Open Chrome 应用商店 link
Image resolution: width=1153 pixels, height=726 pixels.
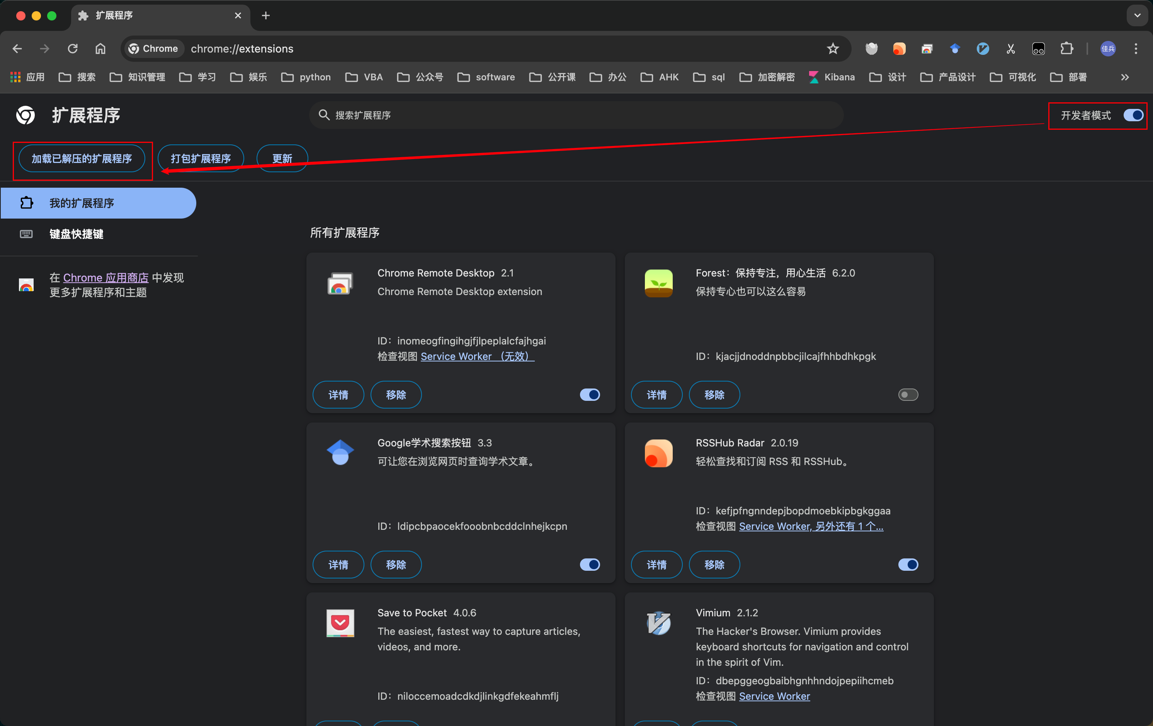[106, 278]
